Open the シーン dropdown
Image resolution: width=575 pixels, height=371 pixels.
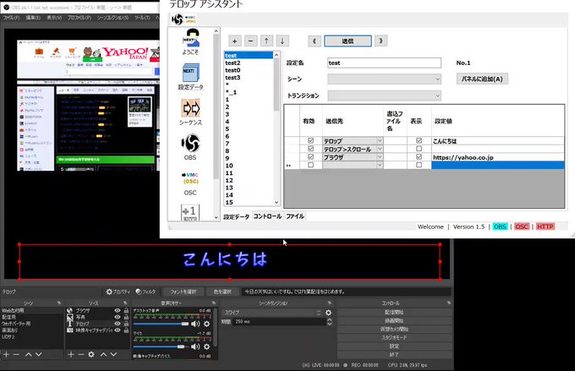384,79
